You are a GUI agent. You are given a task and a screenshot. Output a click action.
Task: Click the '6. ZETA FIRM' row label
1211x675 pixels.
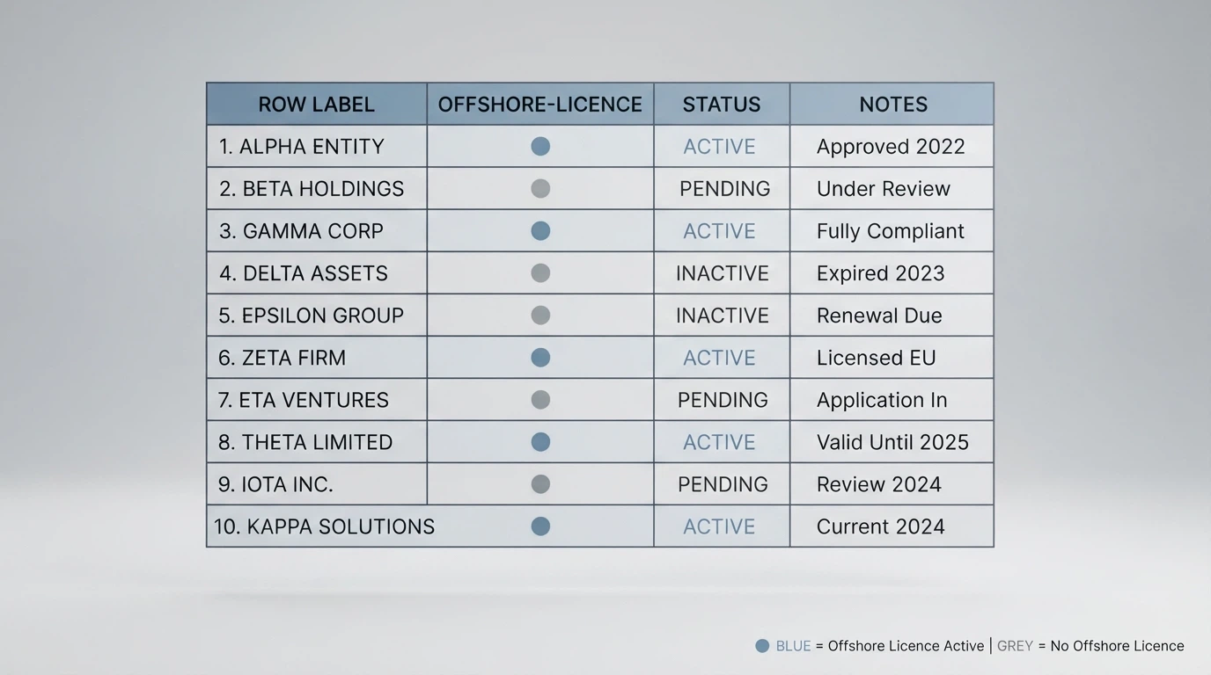(x=283, y=358)
